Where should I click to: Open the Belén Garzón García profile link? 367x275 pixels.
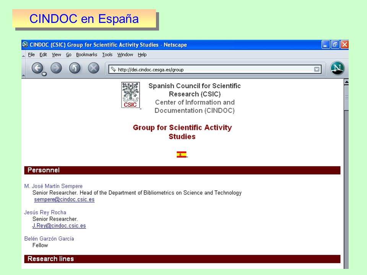(x=49, y=238)
